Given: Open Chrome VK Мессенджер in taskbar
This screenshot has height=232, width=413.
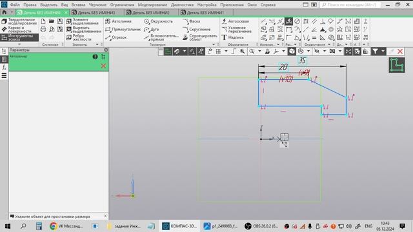Looking at the screenshot, I should click(66, 226).
